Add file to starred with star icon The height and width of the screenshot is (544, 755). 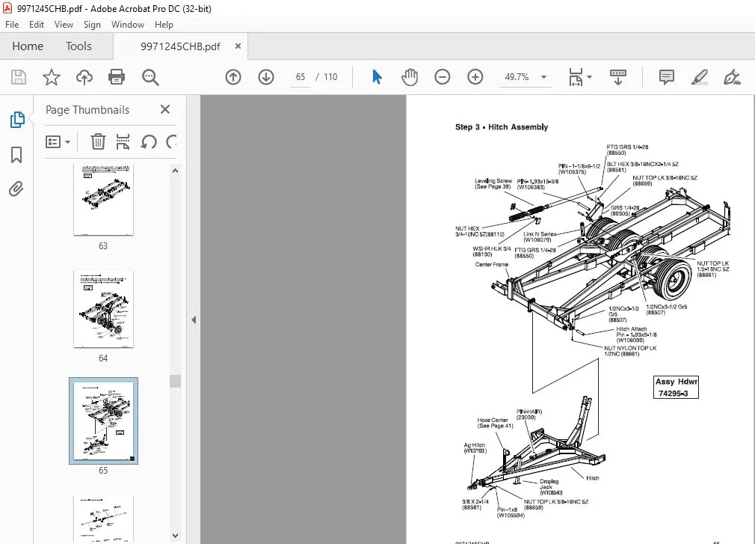51,77
